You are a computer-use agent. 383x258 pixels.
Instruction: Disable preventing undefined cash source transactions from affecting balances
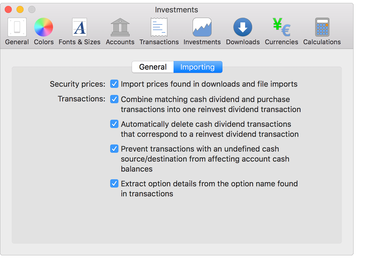[x=114, y=149]
